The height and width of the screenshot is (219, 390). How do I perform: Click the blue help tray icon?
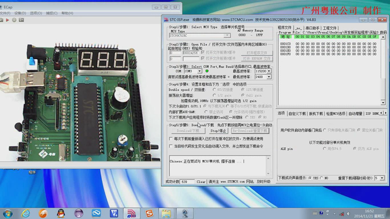pos(321,213)
